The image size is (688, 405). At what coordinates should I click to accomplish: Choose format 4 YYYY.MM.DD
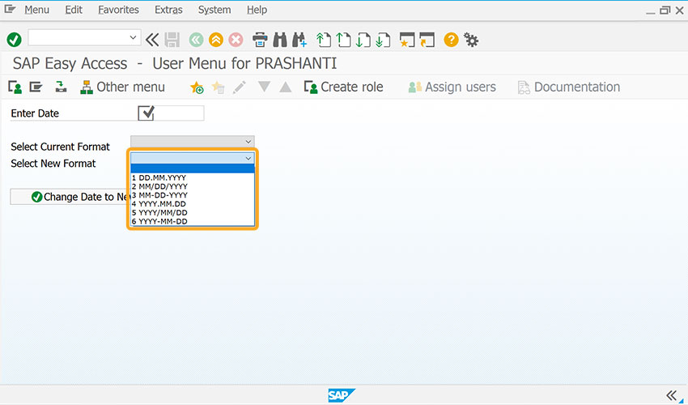click(192, 204)
